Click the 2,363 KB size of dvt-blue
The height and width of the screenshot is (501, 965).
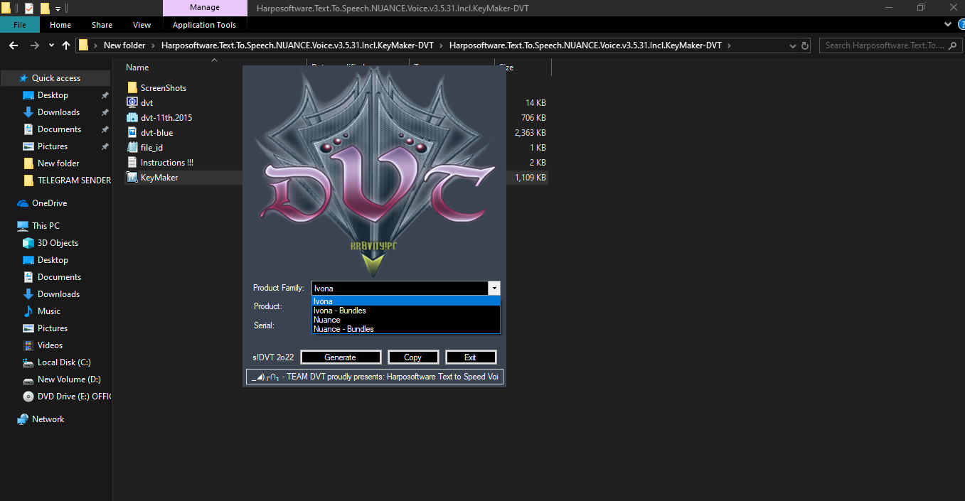(x=530, y=133)
